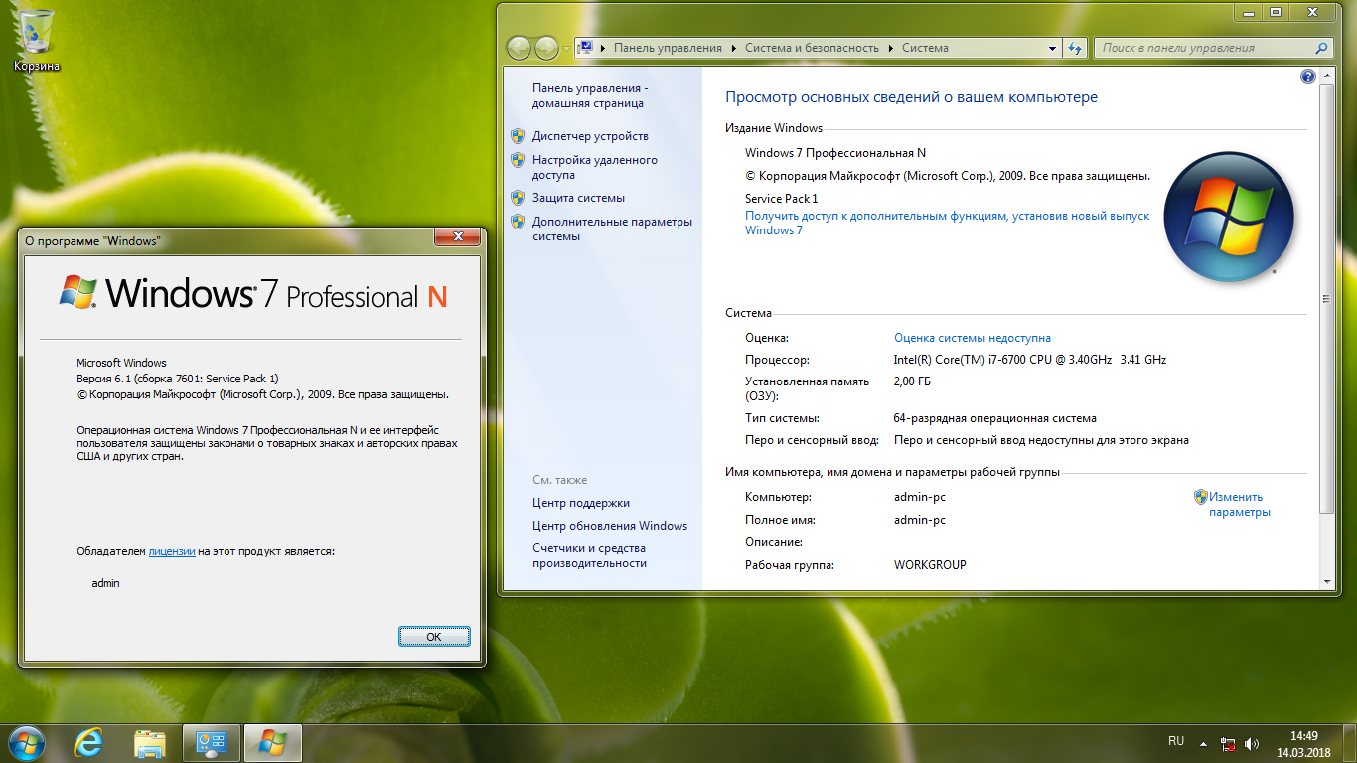Open the RU language indicator
Viewport: 1357px width, 763px height.
coord(1176,741)
